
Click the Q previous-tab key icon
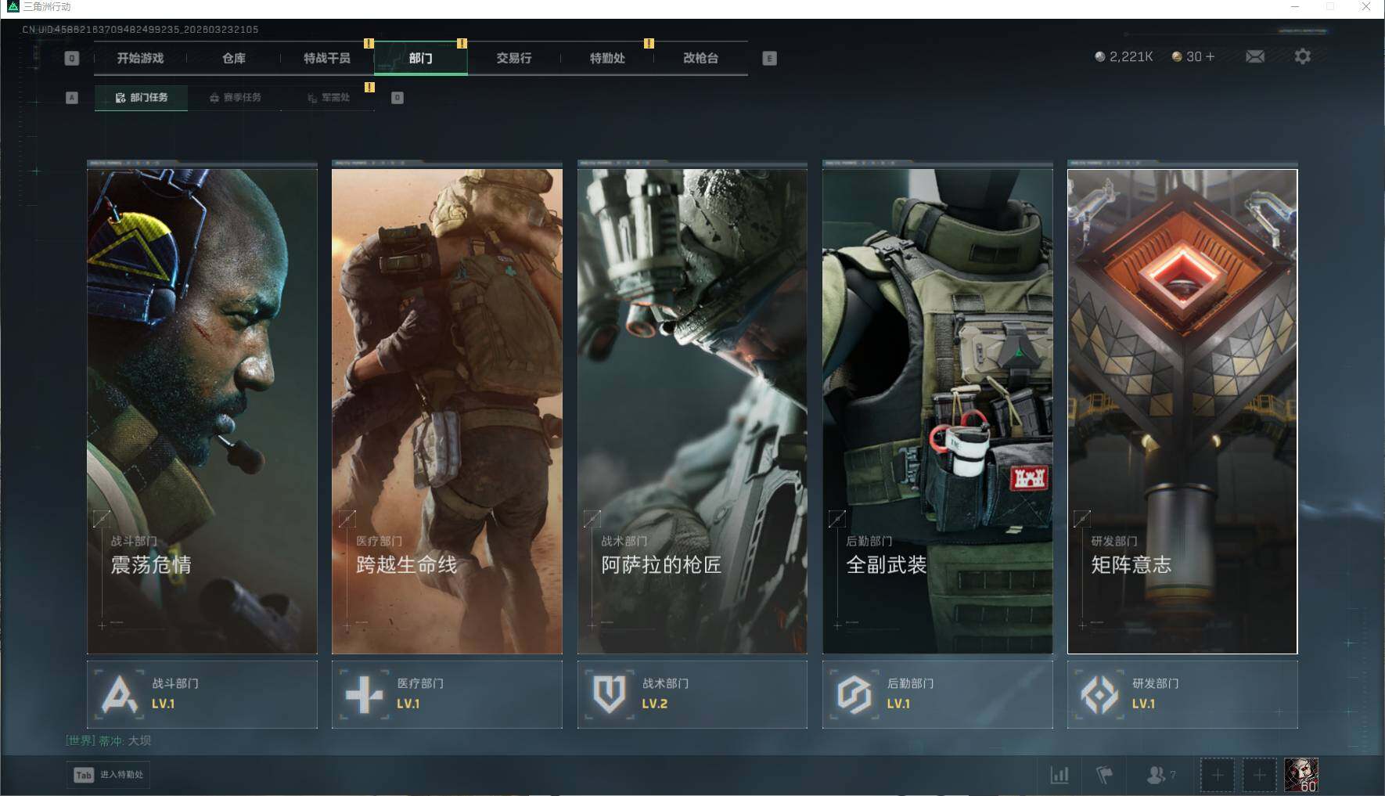[x=71, y=58]
